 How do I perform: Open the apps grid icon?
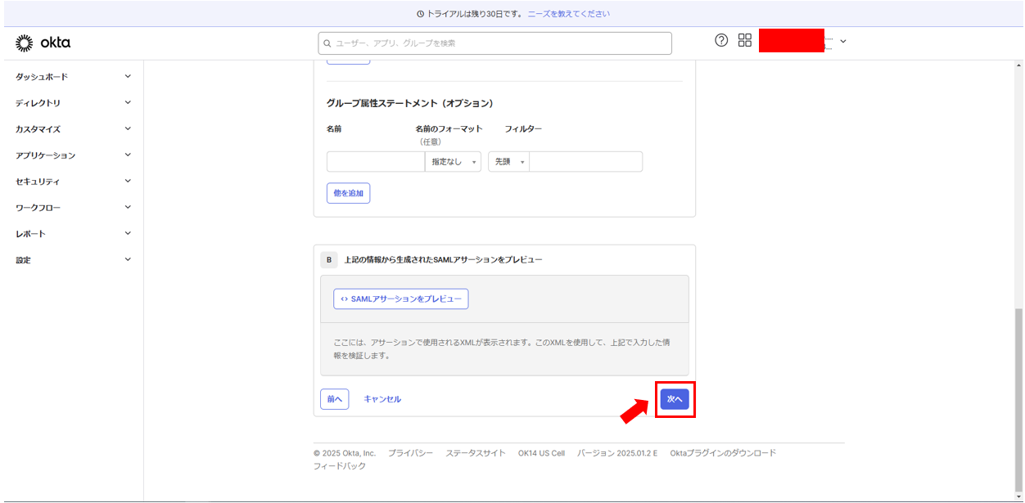click(745, 40)
